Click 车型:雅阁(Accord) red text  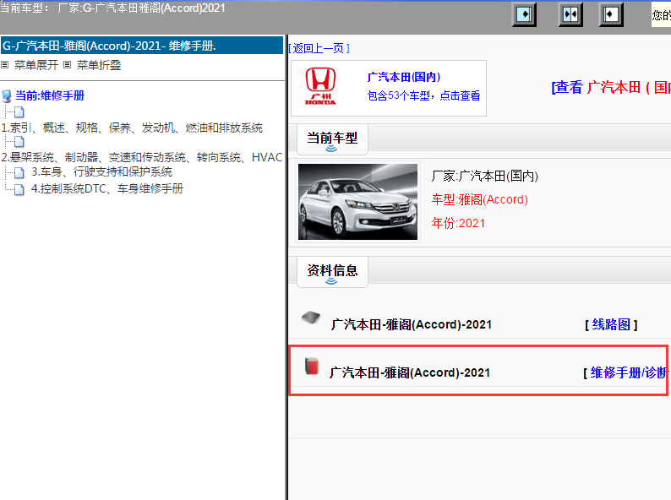(480, 199)
